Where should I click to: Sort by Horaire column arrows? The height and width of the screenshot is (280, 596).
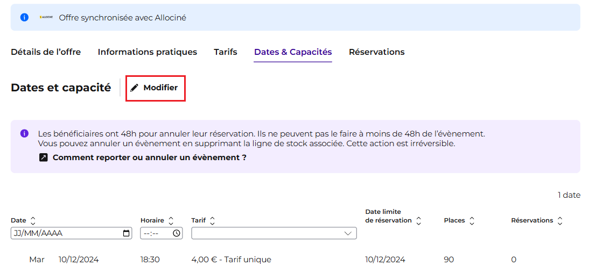point(171,220)
